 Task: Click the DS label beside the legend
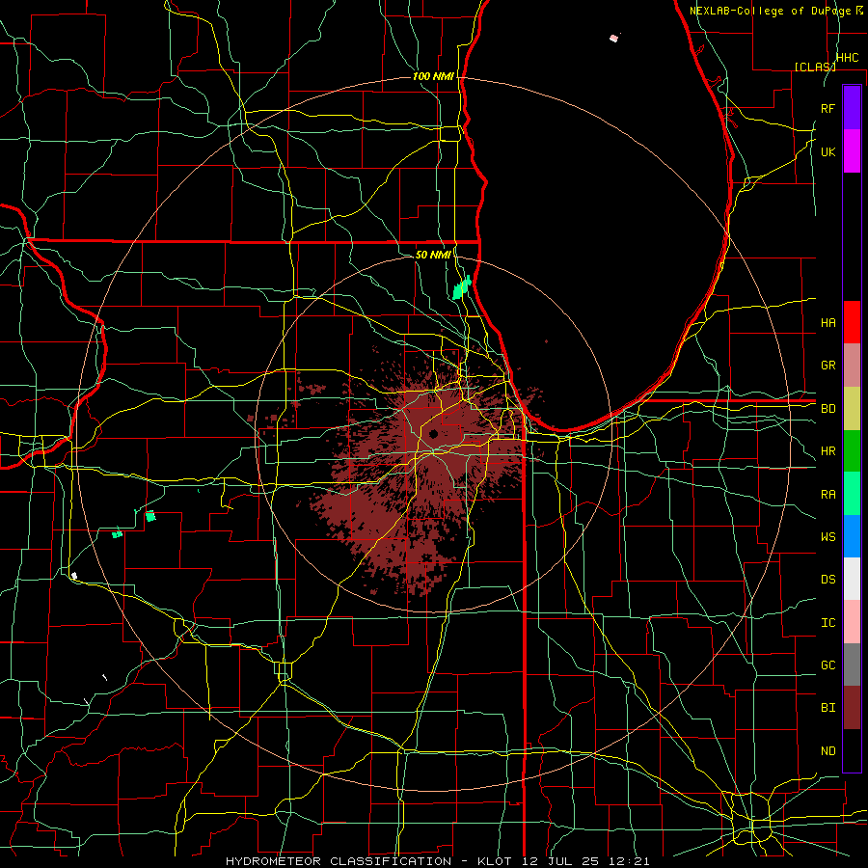point(828,580)
